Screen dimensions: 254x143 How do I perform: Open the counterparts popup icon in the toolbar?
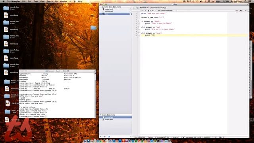click(x=241, y=11)
